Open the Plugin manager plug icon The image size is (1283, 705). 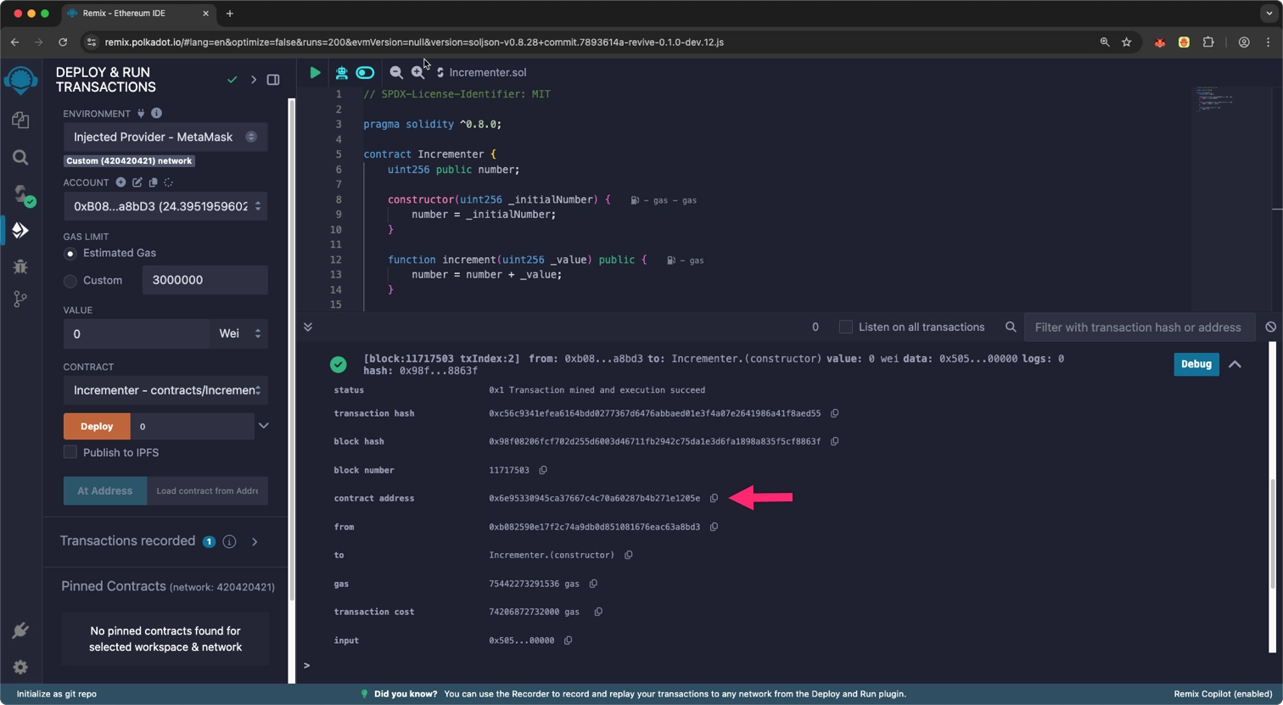tap(20, 630)
